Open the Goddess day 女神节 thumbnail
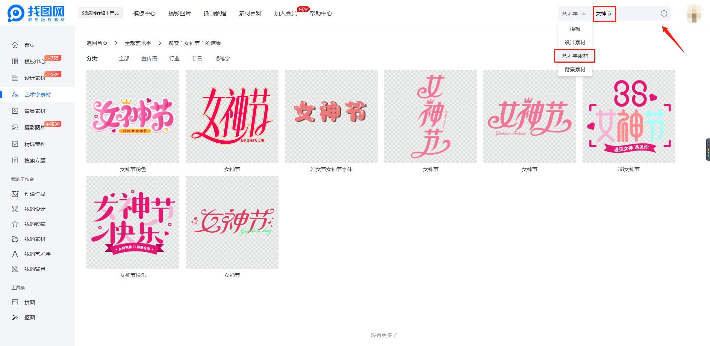Screen dimensions: 710x346 (232, 222)
